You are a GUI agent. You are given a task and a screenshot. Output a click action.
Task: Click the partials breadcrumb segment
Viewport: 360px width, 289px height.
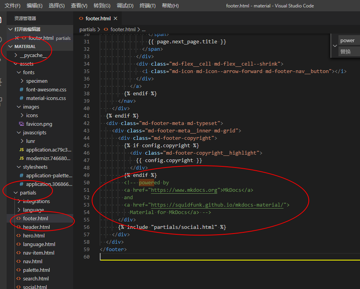point(88,29)
